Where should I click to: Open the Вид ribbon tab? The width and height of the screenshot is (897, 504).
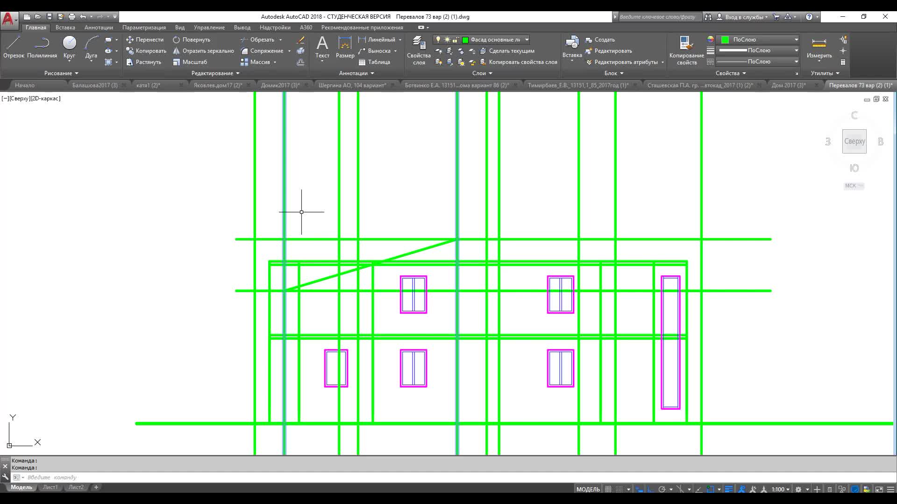pos(180,28)
